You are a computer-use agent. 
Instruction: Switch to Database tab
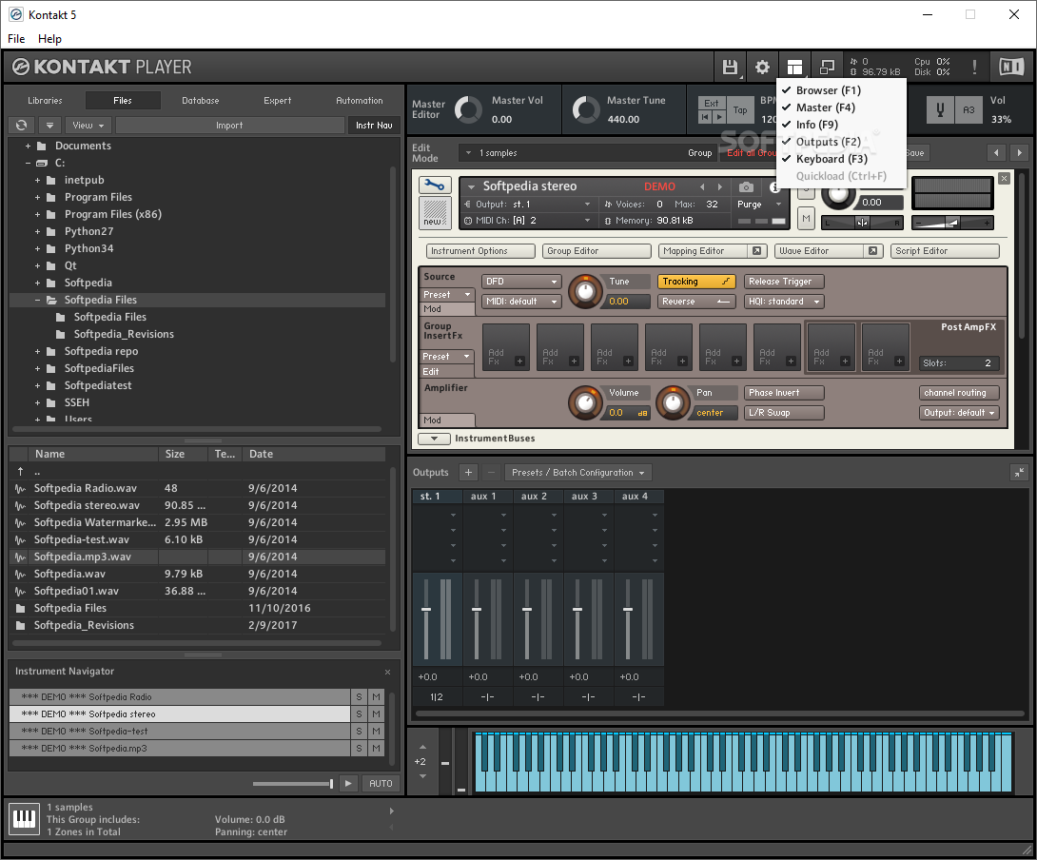tap(201, 101)
